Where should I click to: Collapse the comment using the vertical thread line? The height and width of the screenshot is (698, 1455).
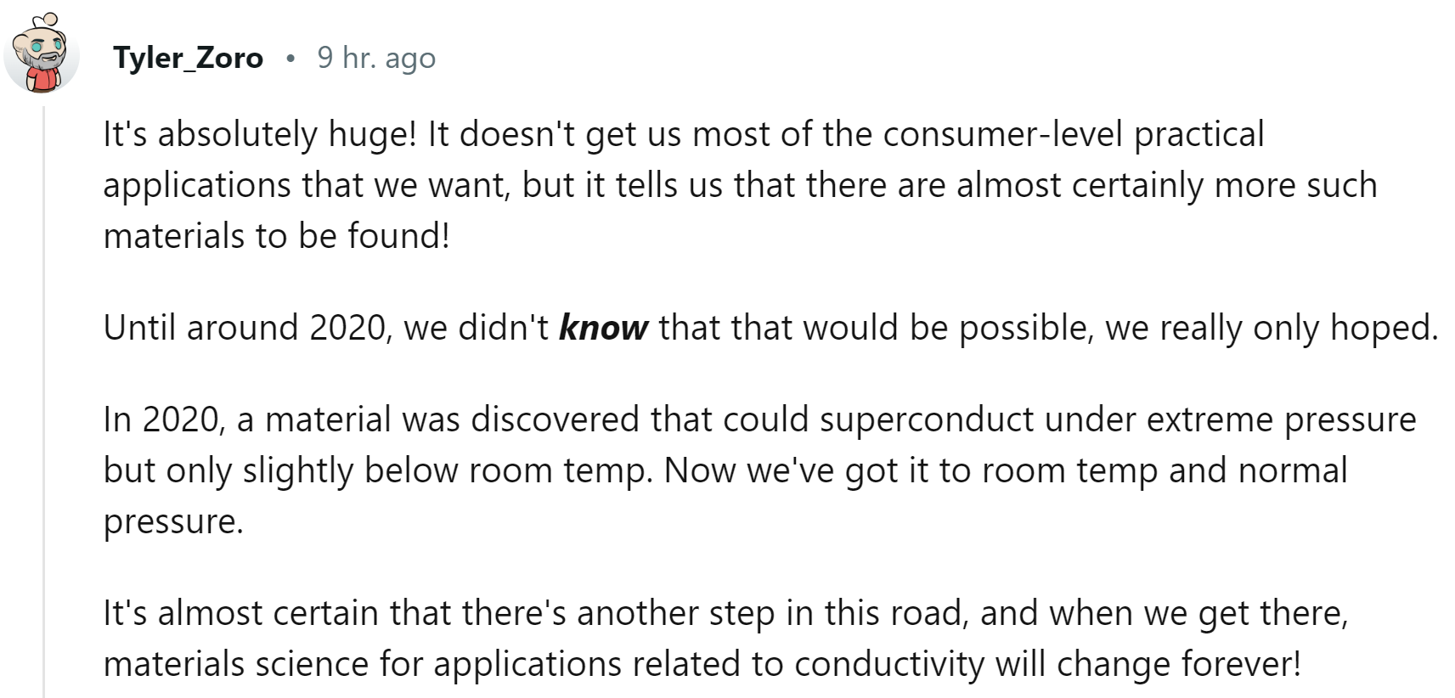click(43, 399)
